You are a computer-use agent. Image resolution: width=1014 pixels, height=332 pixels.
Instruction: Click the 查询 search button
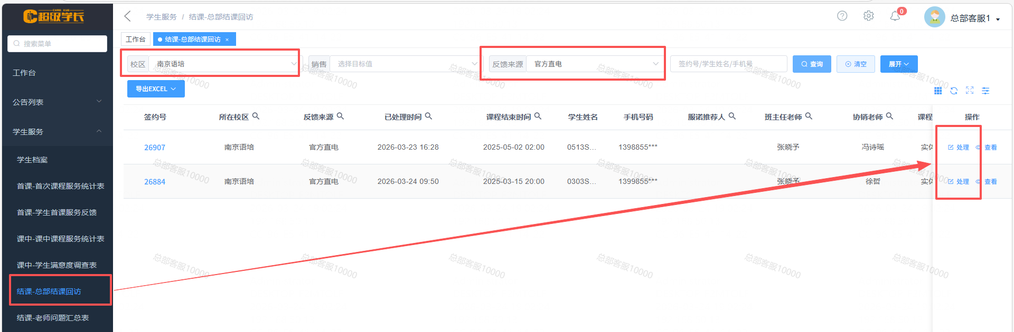[812, 64]
